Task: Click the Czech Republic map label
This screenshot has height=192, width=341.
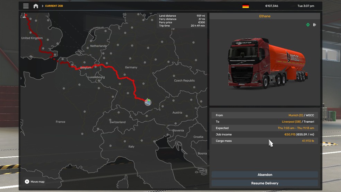Action: pos(184,80)
